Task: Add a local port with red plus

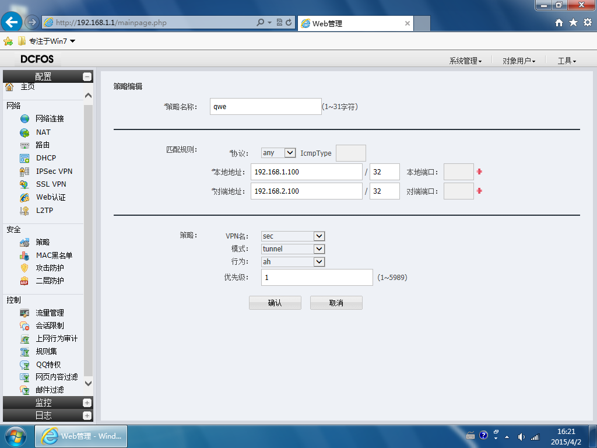Action: [x=479, y=172]
